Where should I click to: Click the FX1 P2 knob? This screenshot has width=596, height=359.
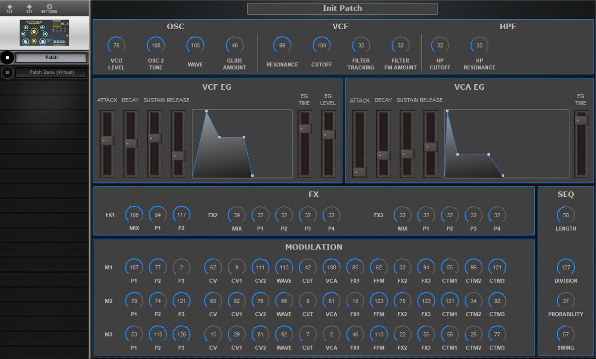tap(181, 215)
